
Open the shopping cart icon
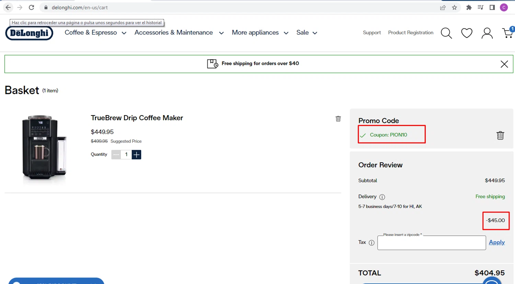pos(508,33)
